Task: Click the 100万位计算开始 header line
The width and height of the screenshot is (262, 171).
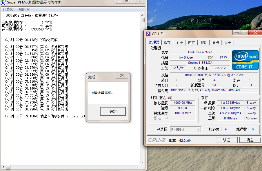Action: (32, 16)
